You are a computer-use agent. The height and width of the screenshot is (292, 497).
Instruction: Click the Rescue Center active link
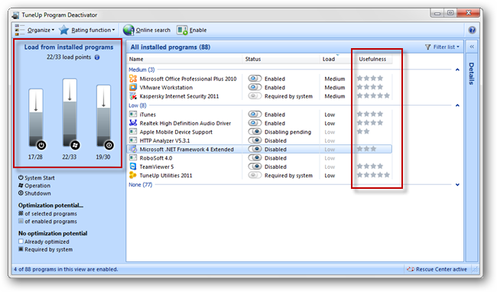[x=441, y=269]
